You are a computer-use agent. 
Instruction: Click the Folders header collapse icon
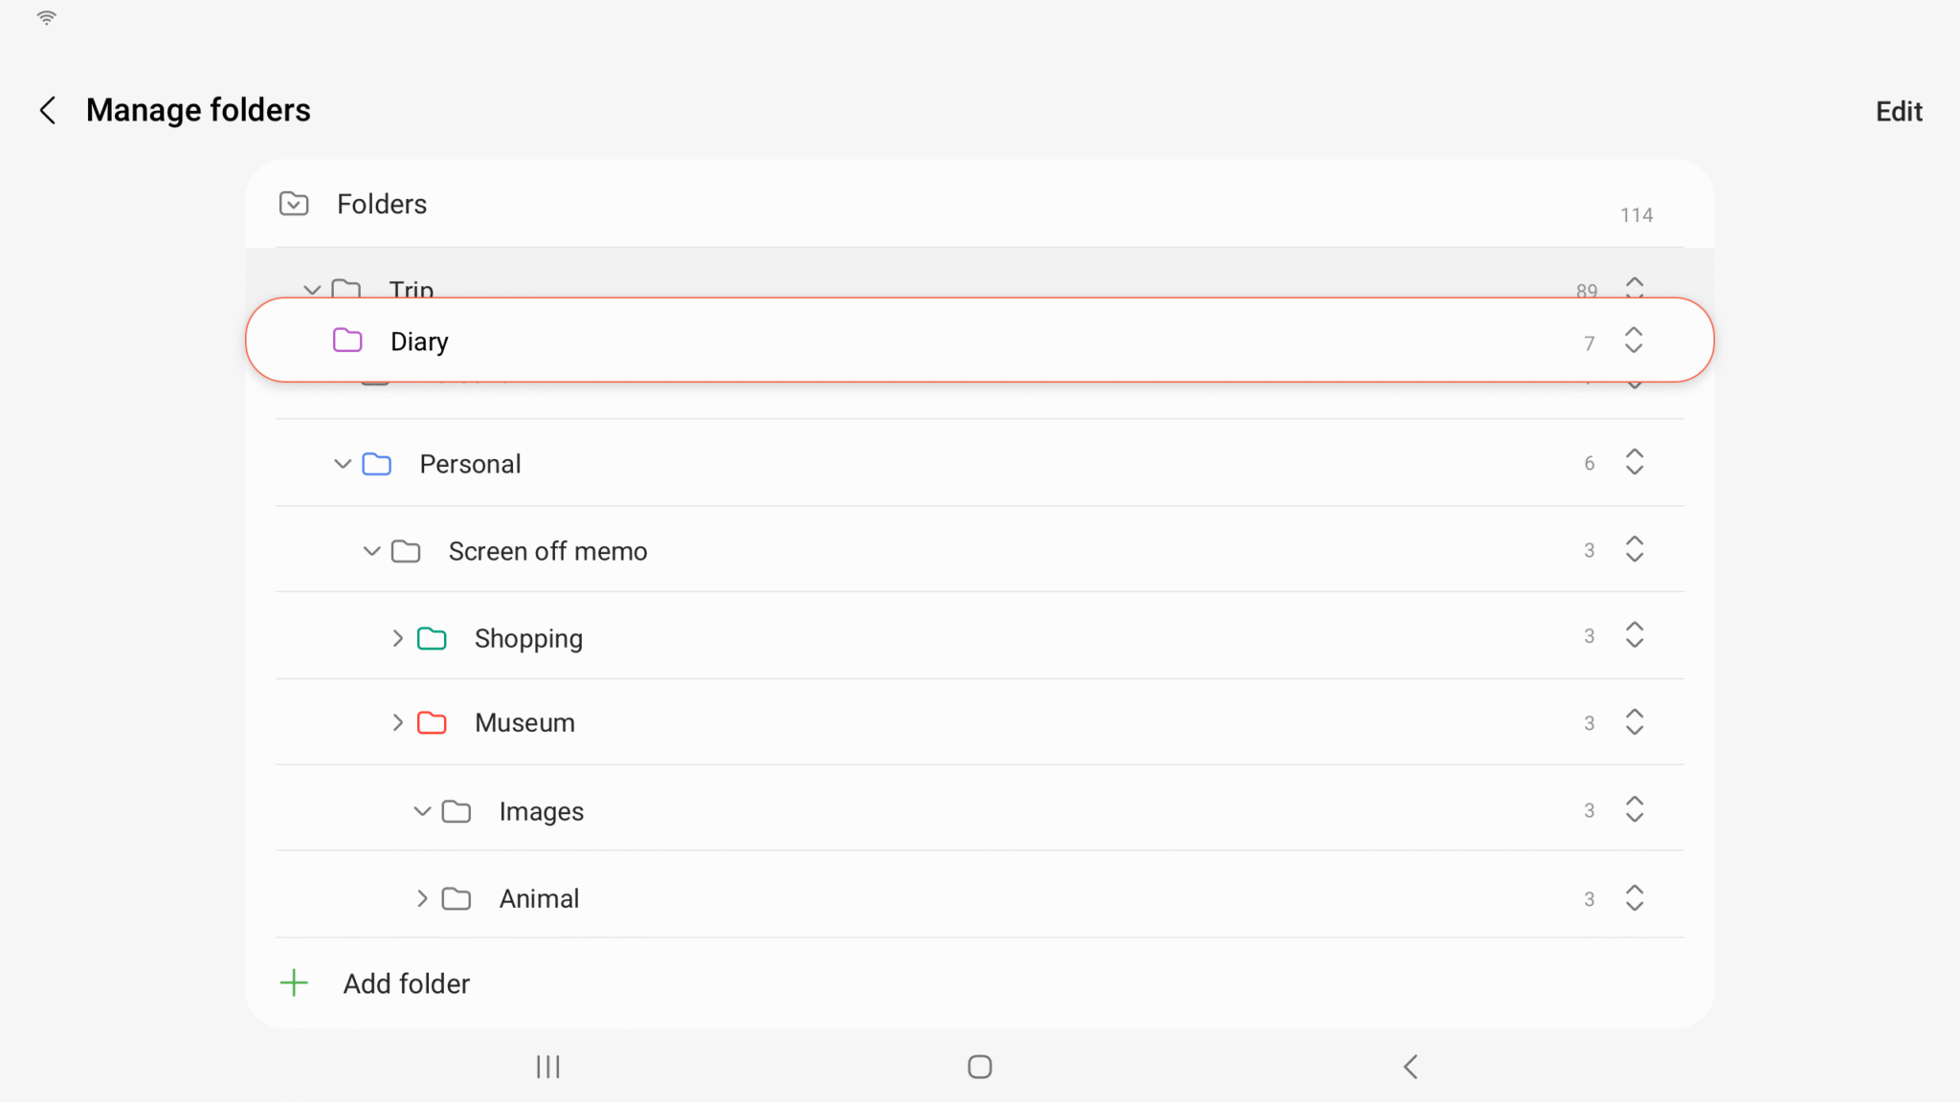(x=294, y=204)
